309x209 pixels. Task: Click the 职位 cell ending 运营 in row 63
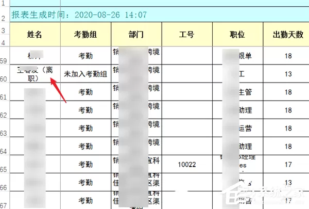point(237,128)
